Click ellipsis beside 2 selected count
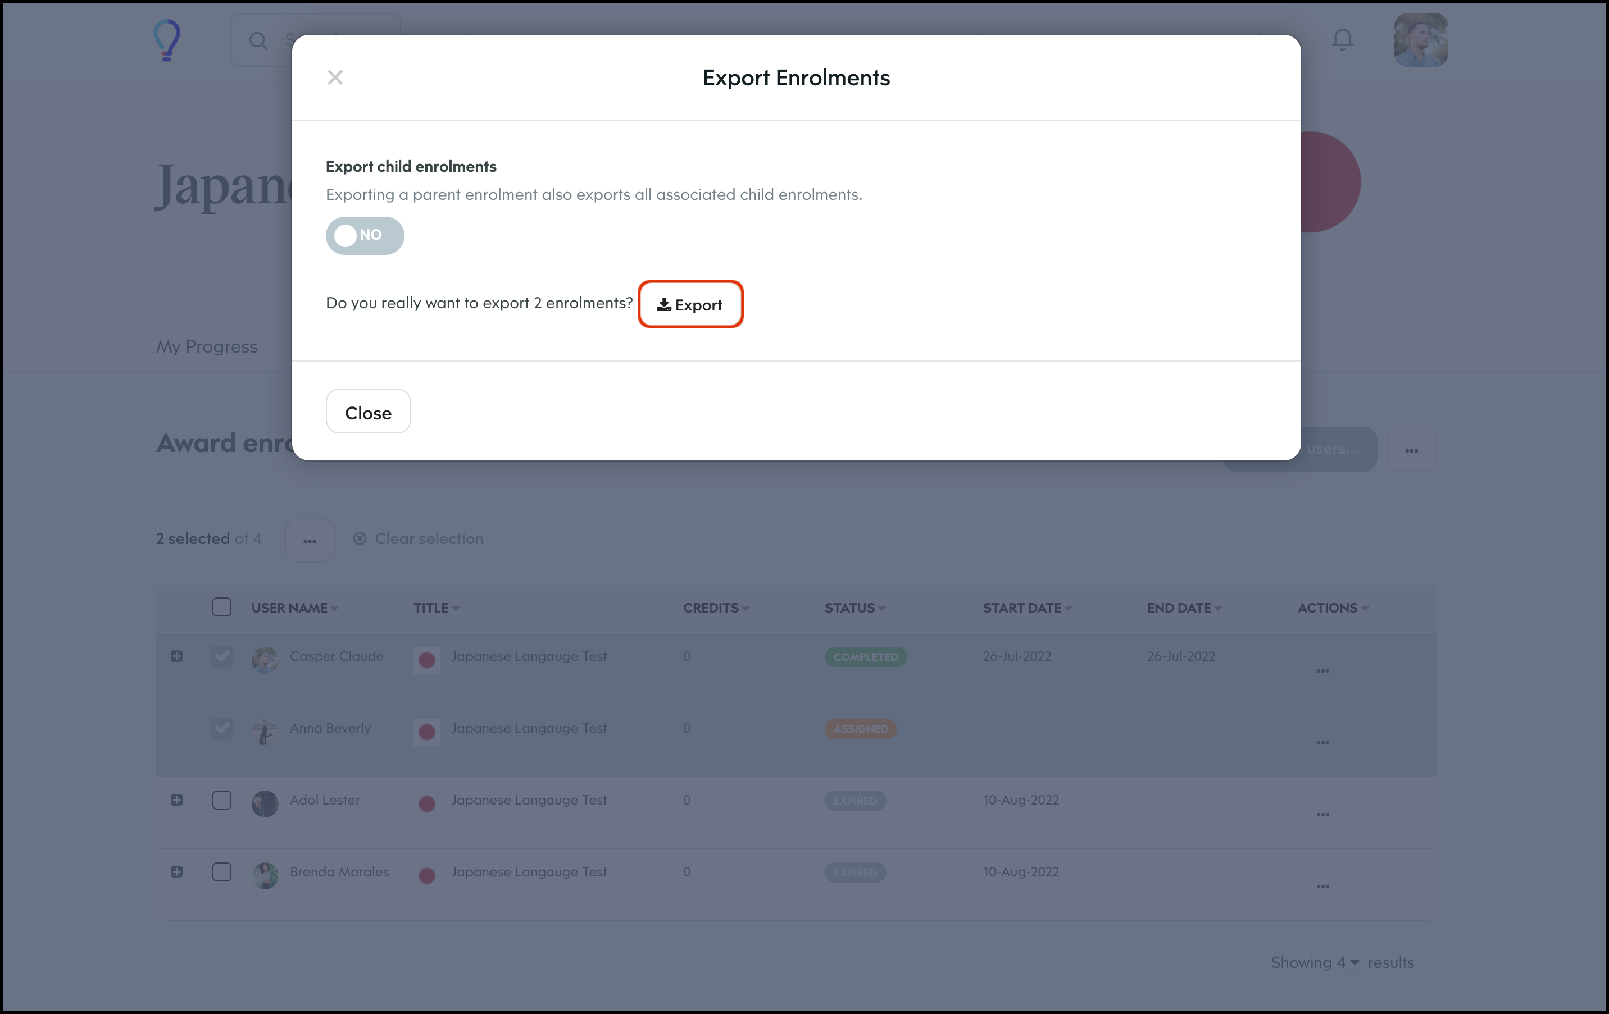The height and width of the screenshot is (1014, 1609). click(x=310, y=540)
